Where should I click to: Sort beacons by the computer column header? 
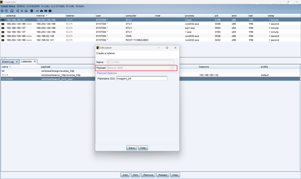pyautogui.click(x=140, y=16)
